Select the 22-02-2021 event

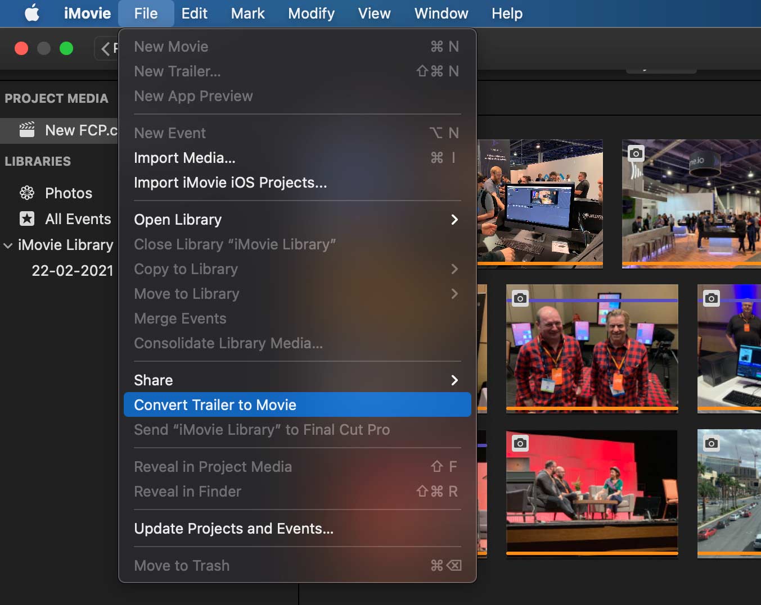point(73,271)
